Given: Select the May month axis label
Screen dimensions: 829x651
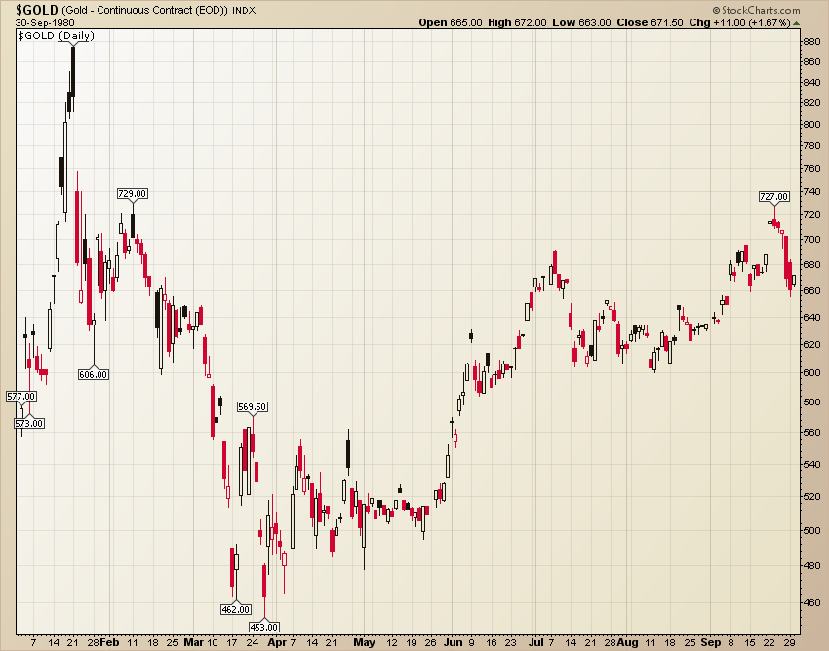Looking at the screenshot, I should (x=365, y=643).
